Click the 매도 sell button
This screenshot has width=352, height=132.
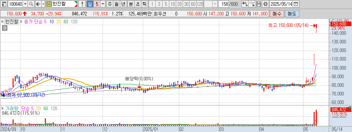coord(292,14)
